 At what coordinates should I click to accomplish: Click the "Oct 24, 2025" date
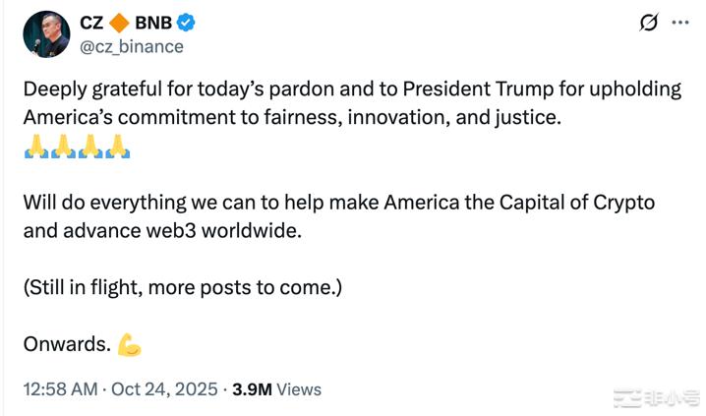pyautogui.click(x=166, y=389)
